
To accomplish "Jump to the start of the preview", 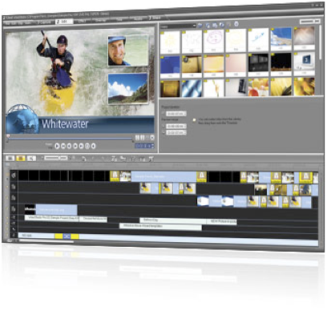I will [x=63, y=146].
